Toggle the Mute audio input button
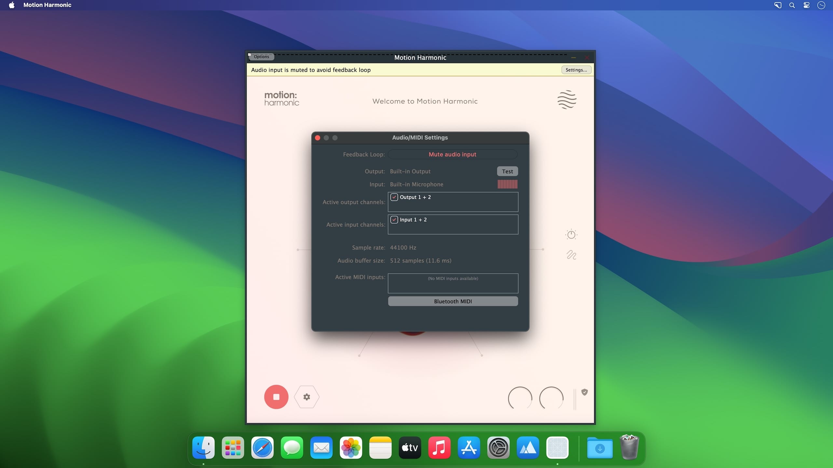The width and height of the screenshot is (833, 468). click(x=452, y=154)
